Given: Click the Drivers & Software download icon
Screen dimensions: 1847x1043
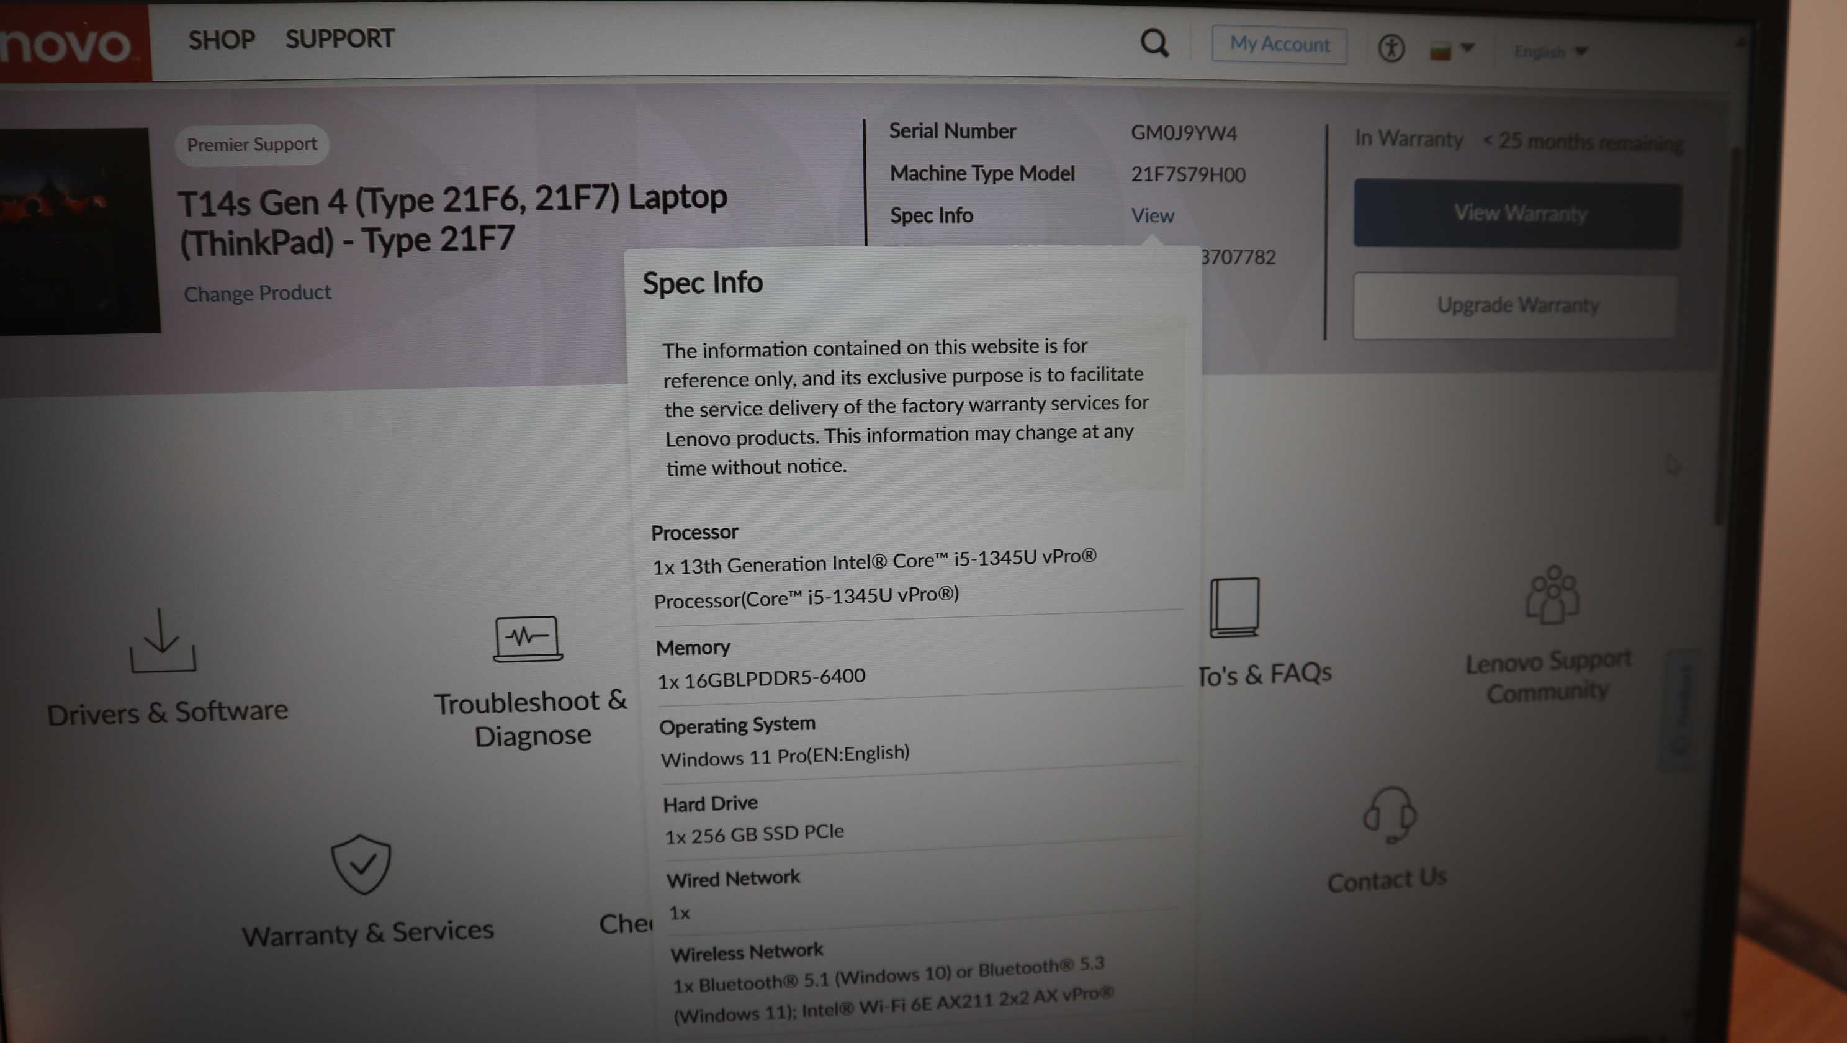Looking at the screenshot, I should (162, 640).
